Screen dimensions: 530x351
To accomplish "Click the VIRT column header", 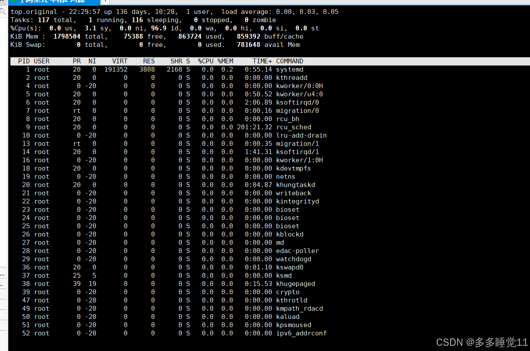I will click(x=120, y=61).
